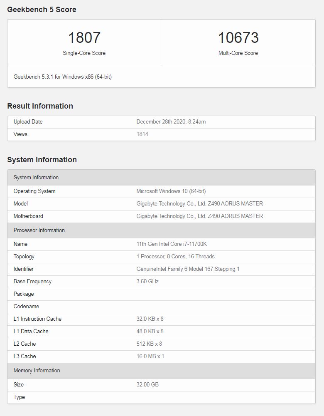
Task: Click the L2 Cache label
Action: [x=25, y=344]
